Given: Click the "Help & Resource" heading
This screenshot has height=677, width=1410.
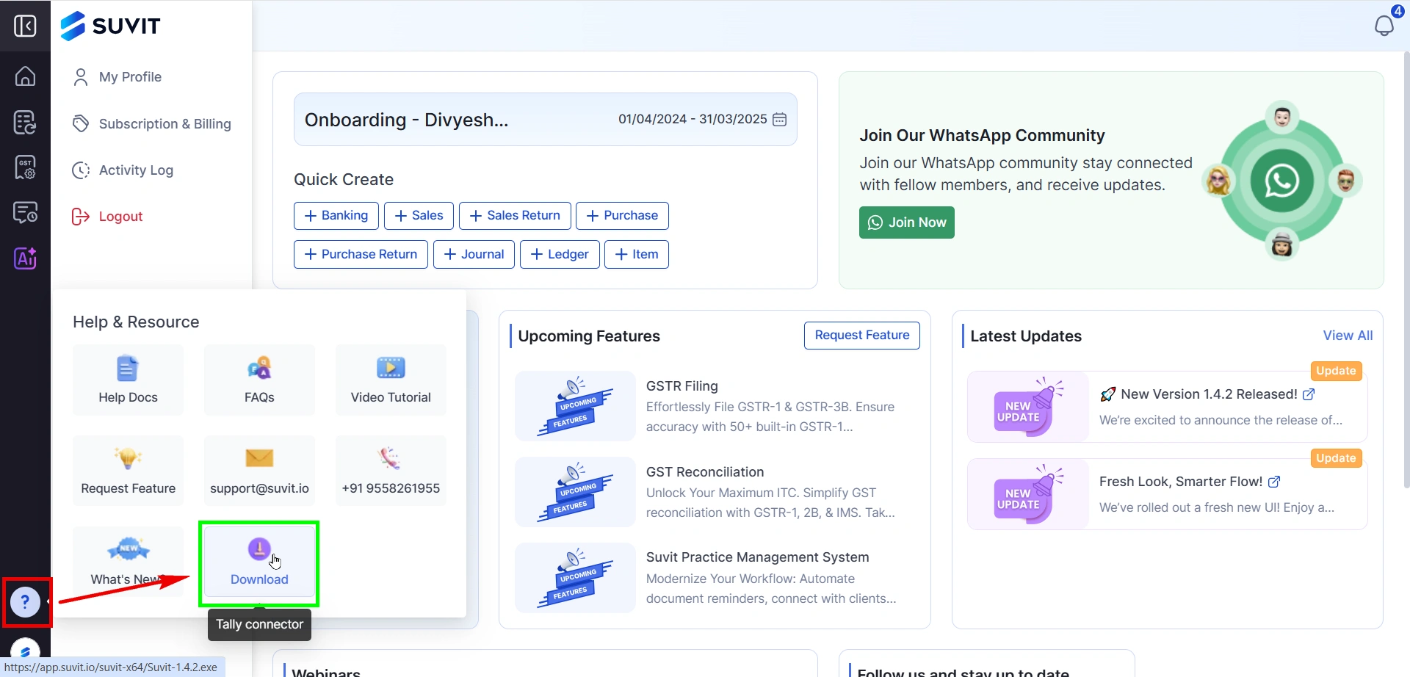Looking at the screenshot, I should click(x=136, y=322).
